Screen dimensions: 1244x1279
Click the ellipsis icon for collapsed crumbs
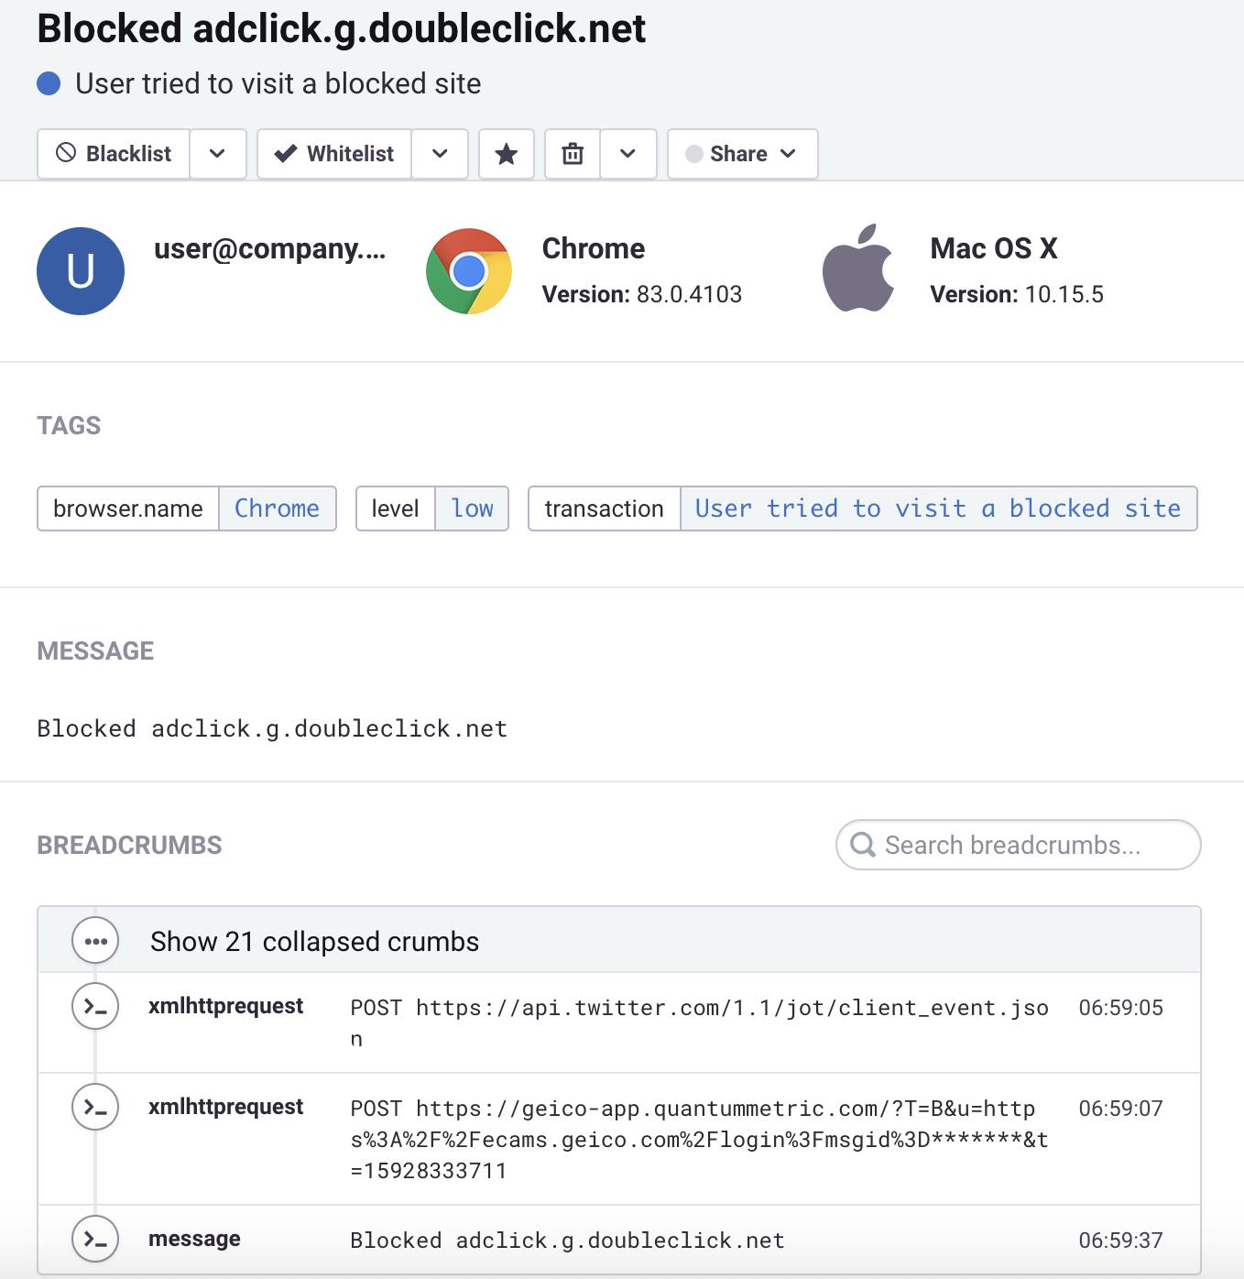point(95,941)
